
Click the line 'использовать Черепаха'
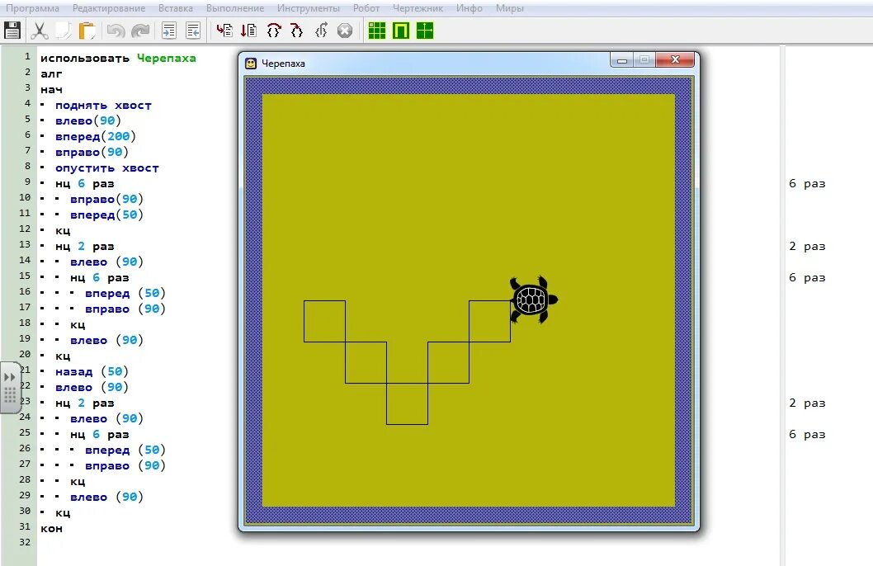tap(118, 58)
